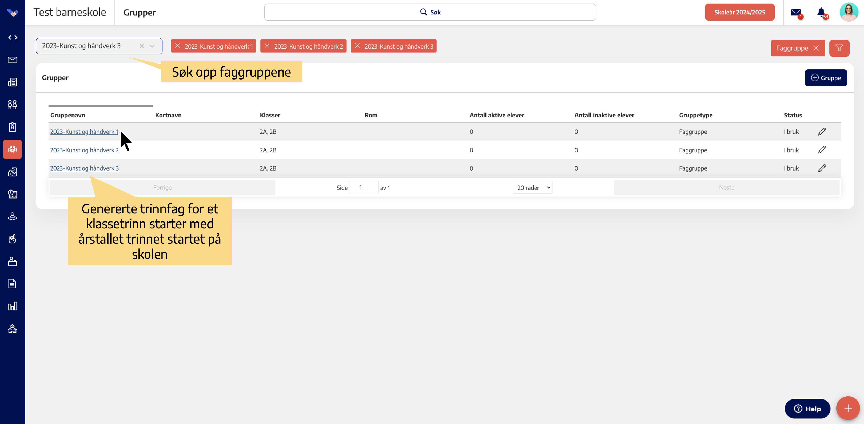Open the Help button
Viewport: 864px width, 424px height.
tap(807, 409)
